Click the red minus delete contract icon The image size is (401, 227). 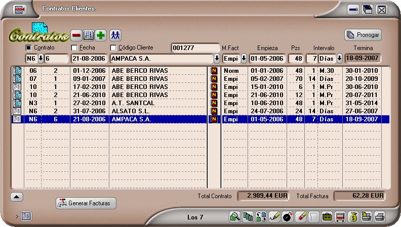[x=76, y=35]
